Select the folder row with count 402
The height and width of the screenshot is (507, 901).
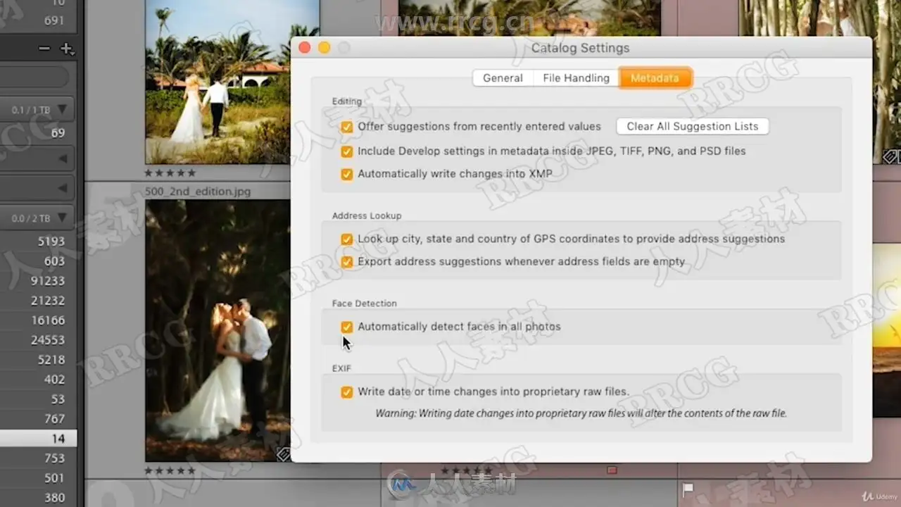(38, 380)
